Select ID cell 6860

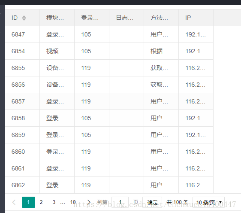point(22,152)
